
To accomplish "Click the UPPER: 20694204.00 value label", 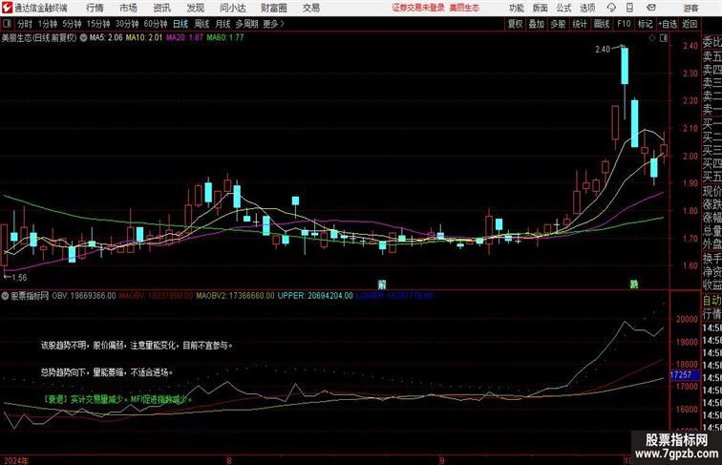I will click(x=315, y=296).
